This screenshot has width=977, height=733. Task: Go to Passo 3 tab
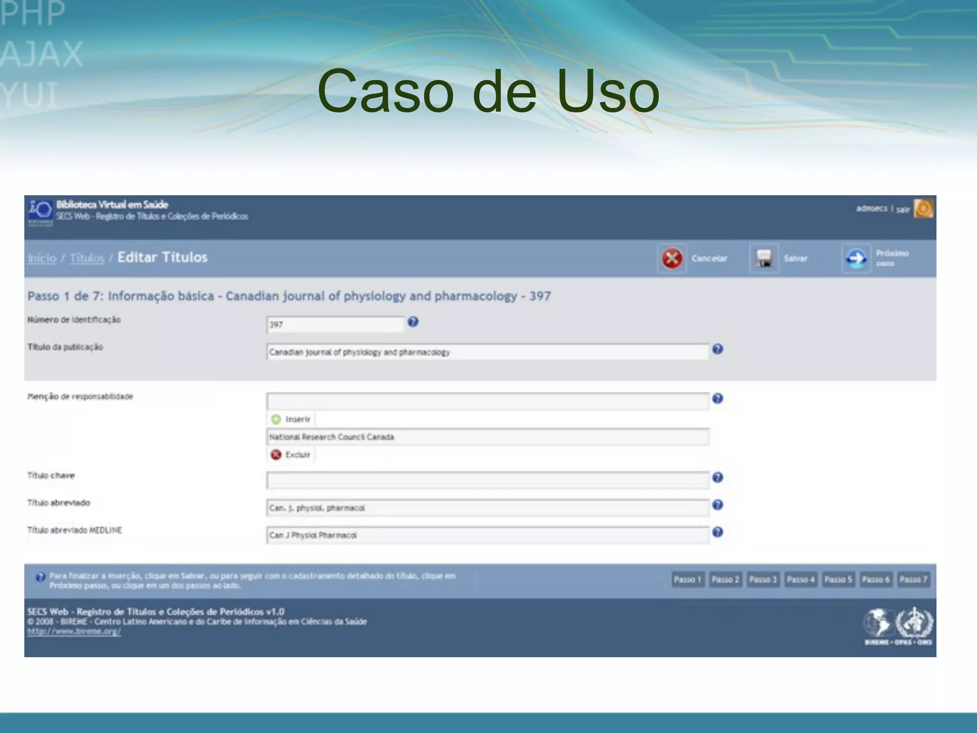[x=763, y=580]
